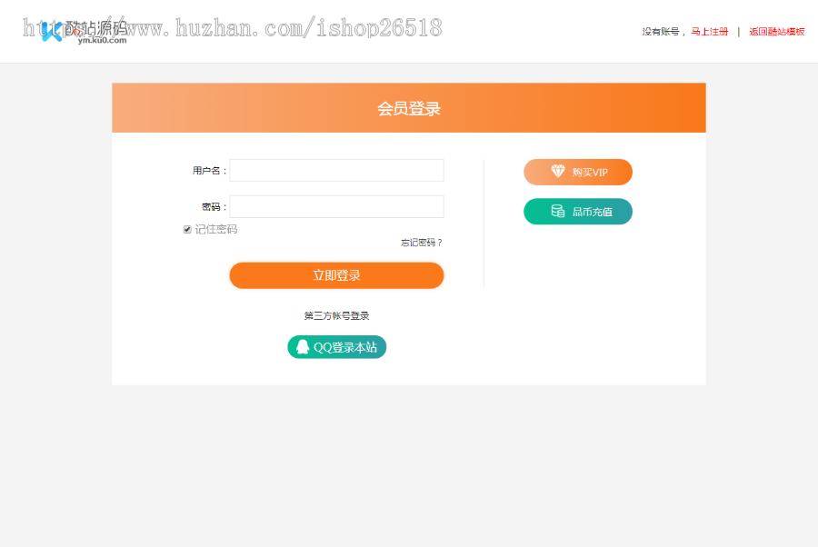Image resolution: width=818 pixels, height=547 pixels.
Task: Click the 会员登录 header title
Action: coord(409,108)
